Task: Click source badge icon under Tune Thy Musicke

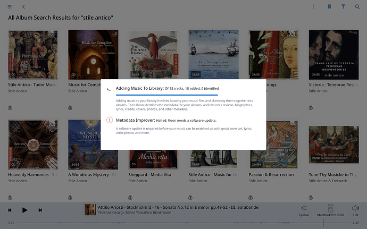Action: (311, 198)
